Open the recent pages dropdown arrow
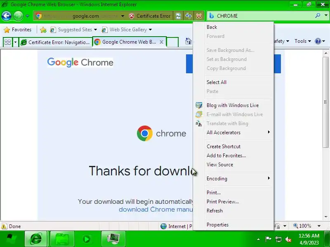 pyautogui.click(x=27, y=16)
